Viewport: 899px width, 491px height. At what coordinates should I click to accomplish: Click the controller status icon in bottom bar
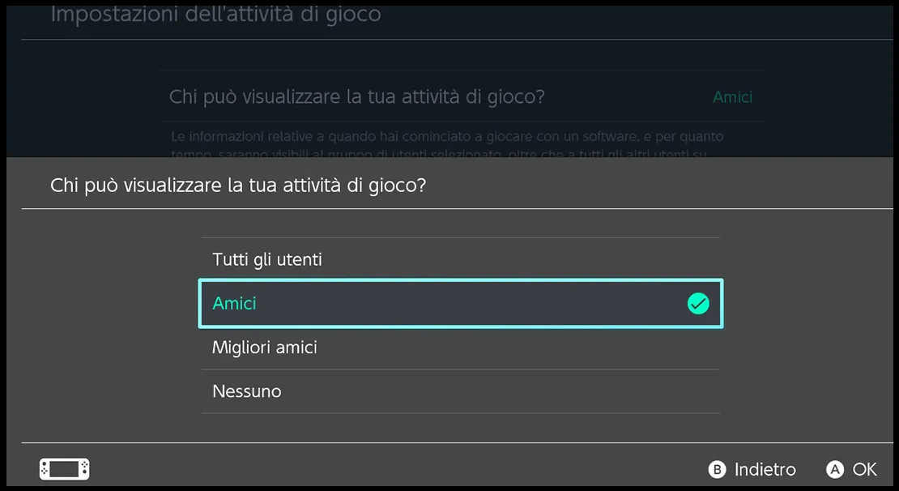[x=64, y=468]
